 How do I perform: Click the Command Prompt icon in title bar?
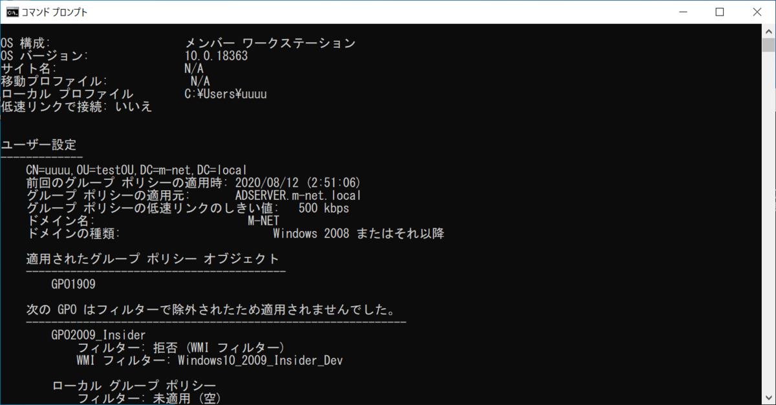(12, 12)
